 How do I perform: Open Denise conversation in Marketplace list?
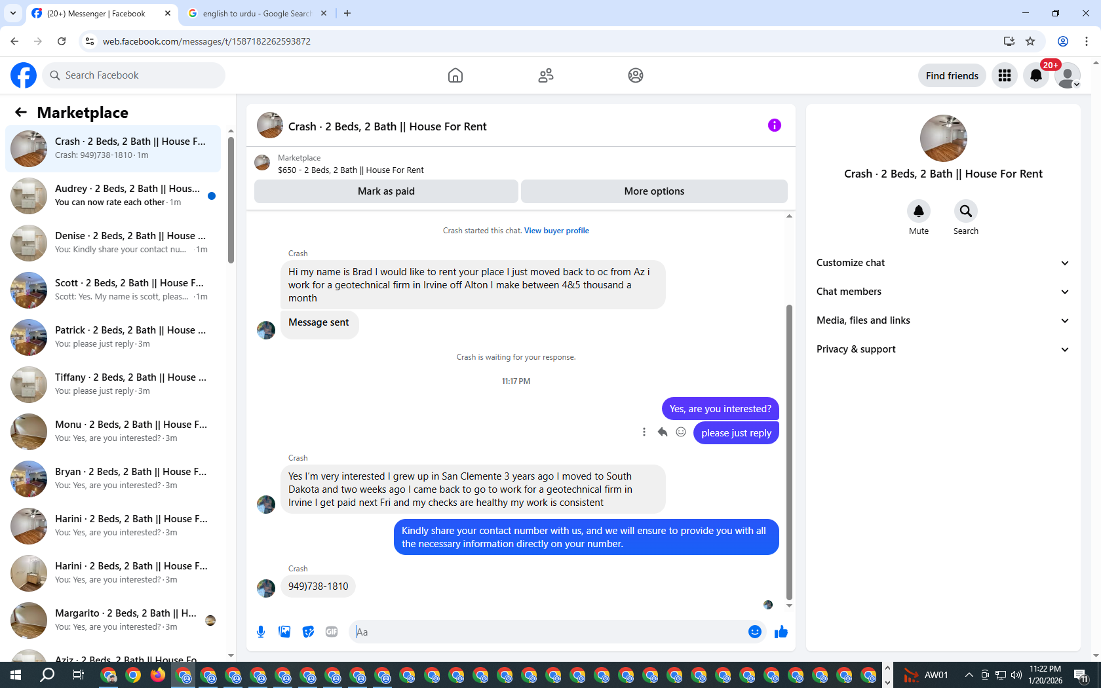[113, 243]
